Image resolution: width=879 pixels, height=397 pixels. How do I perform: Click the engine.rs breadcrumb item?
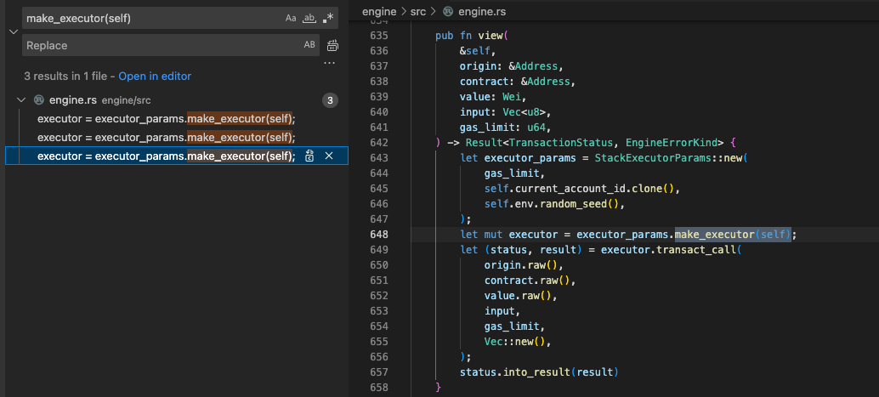point(482,12)
